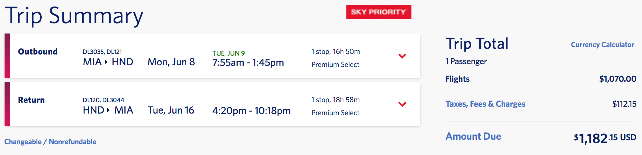The image size is (642, 155).
Task: Click the magenta bar beside the Return flight
Action: pos(7,104)
